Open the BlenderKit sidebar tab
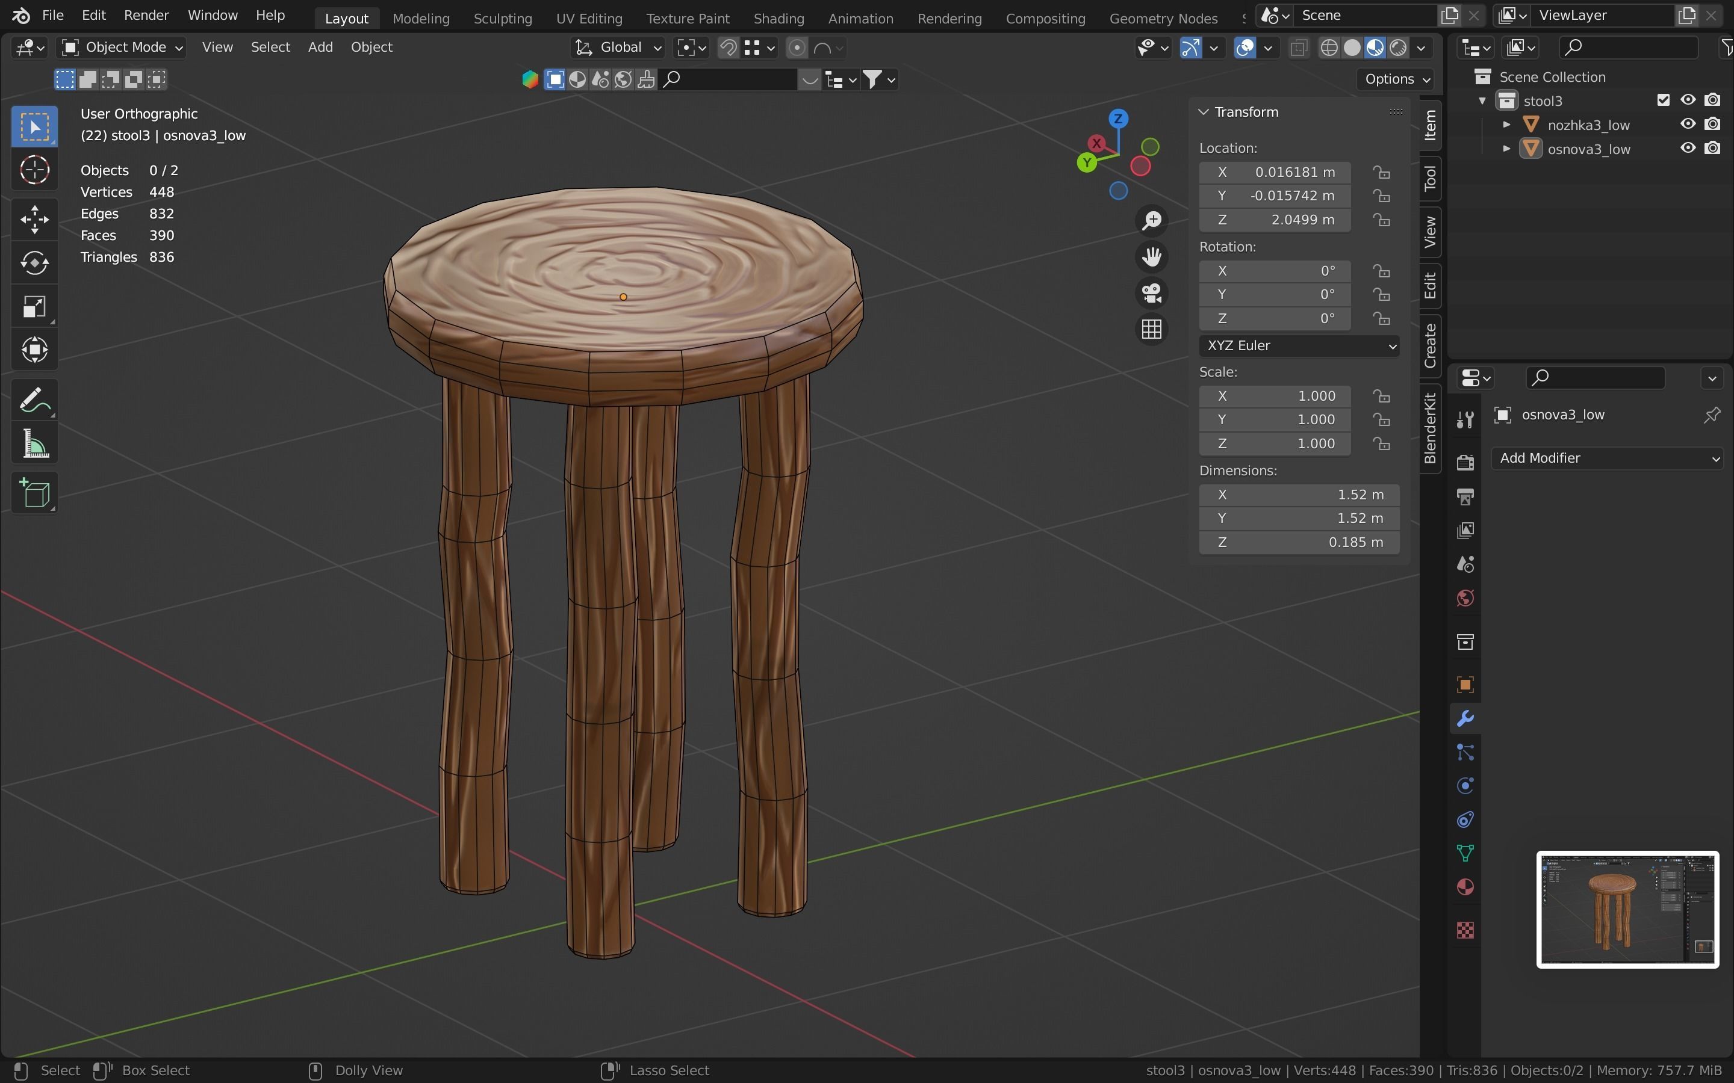The width and height of the screenshot is (1734, 1083). 1430,428
